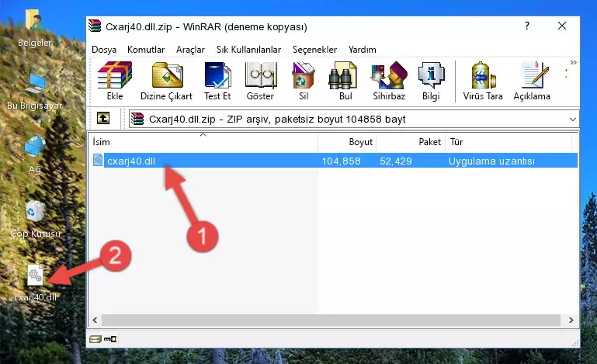
Task: Open the Açıklama comment tool
Action: 532,81
